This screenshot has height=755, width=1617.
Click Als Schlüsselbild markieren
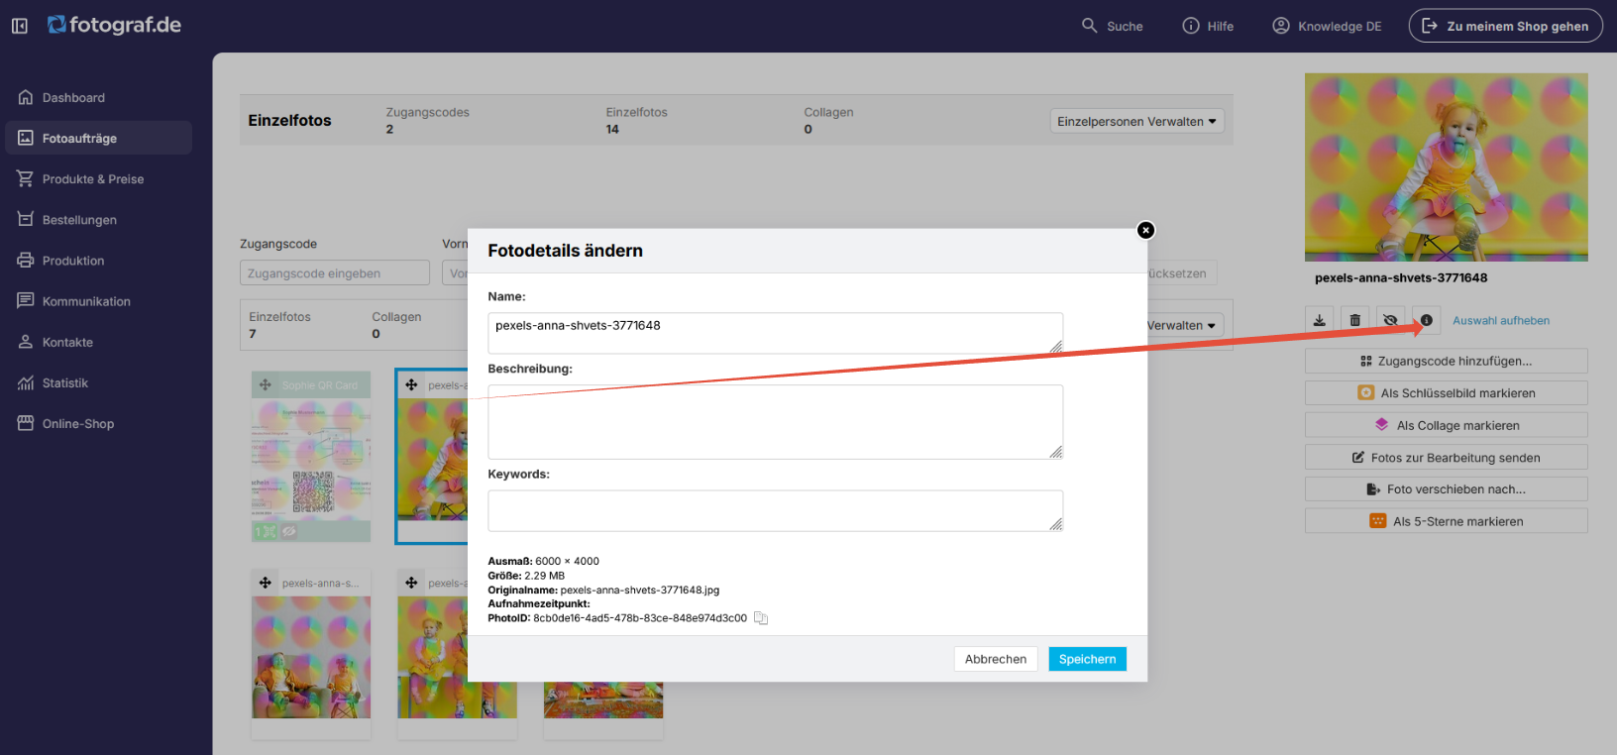point(1446,393)
